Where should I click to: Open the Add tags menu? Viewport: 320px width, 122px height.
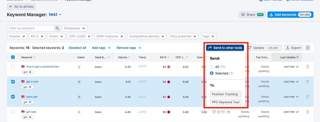[101, 48]
